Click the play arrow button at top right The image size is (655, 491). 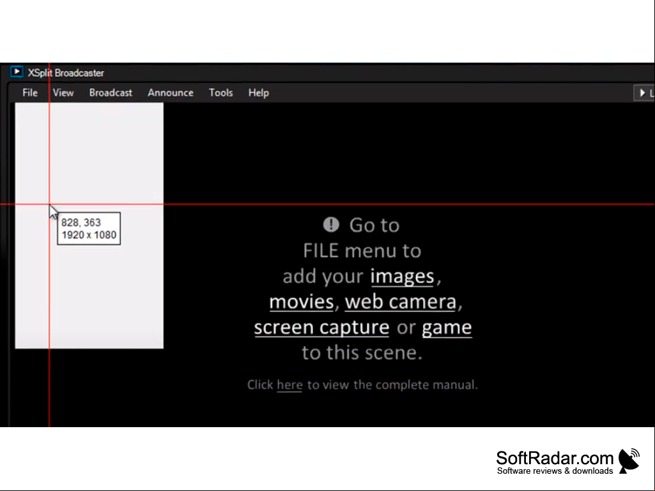point(645,93)
